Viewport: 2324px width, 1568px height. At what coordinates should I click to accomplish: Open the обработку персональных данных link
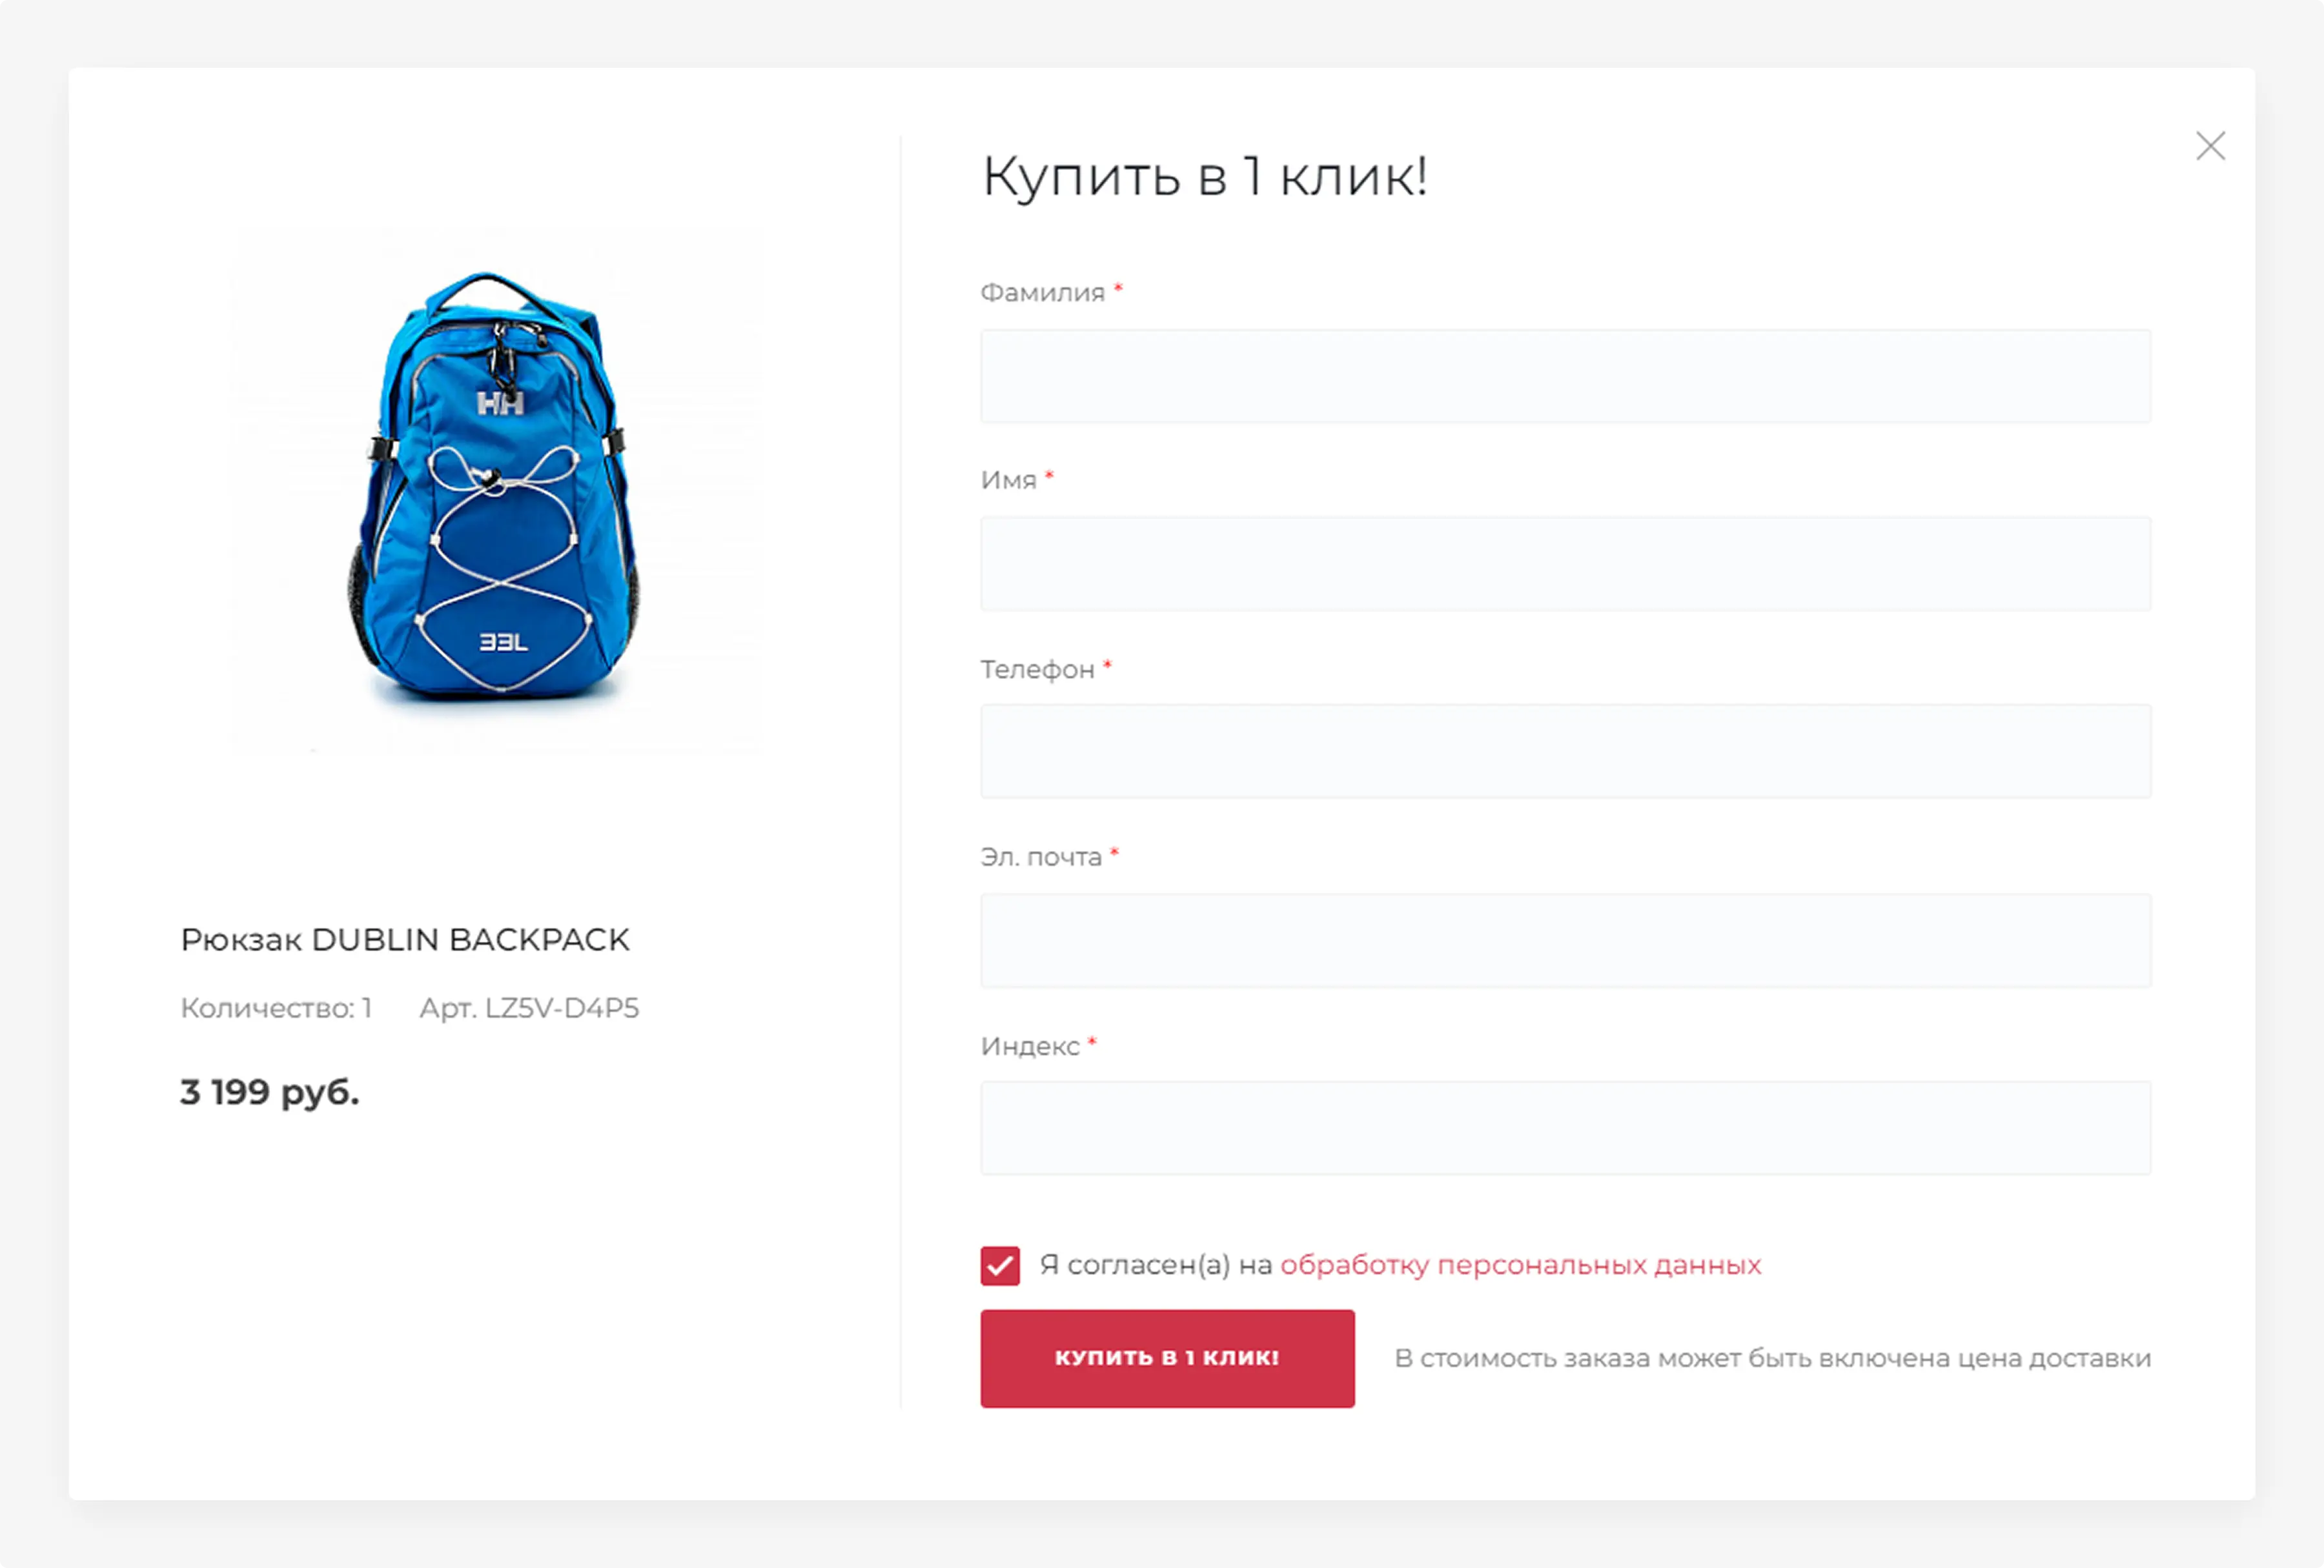tap(1520, 1265)
